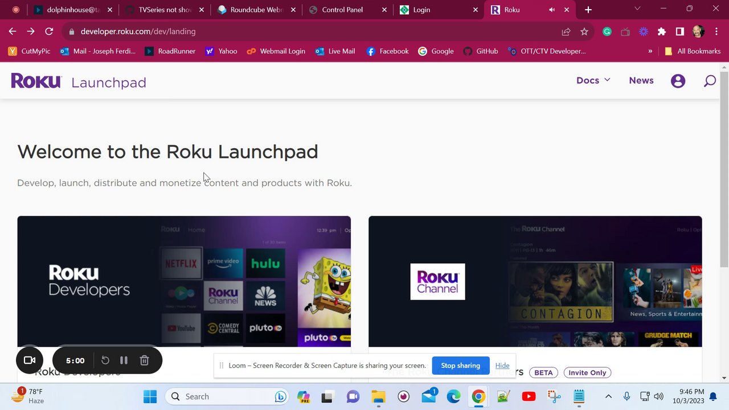Image resolution: width=729 pixels, height=410 pixels.
Task: Click the BETA badge
Action: tap(543, 372)
